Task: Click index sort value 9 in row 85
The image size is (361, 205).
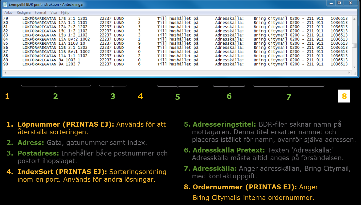Action: click(139, 43)
